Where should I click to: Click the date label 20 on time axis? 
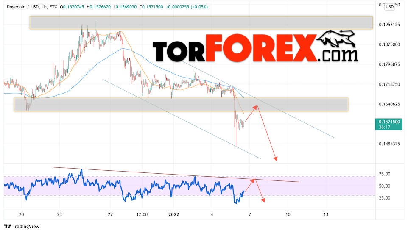(x=21, y=214)
